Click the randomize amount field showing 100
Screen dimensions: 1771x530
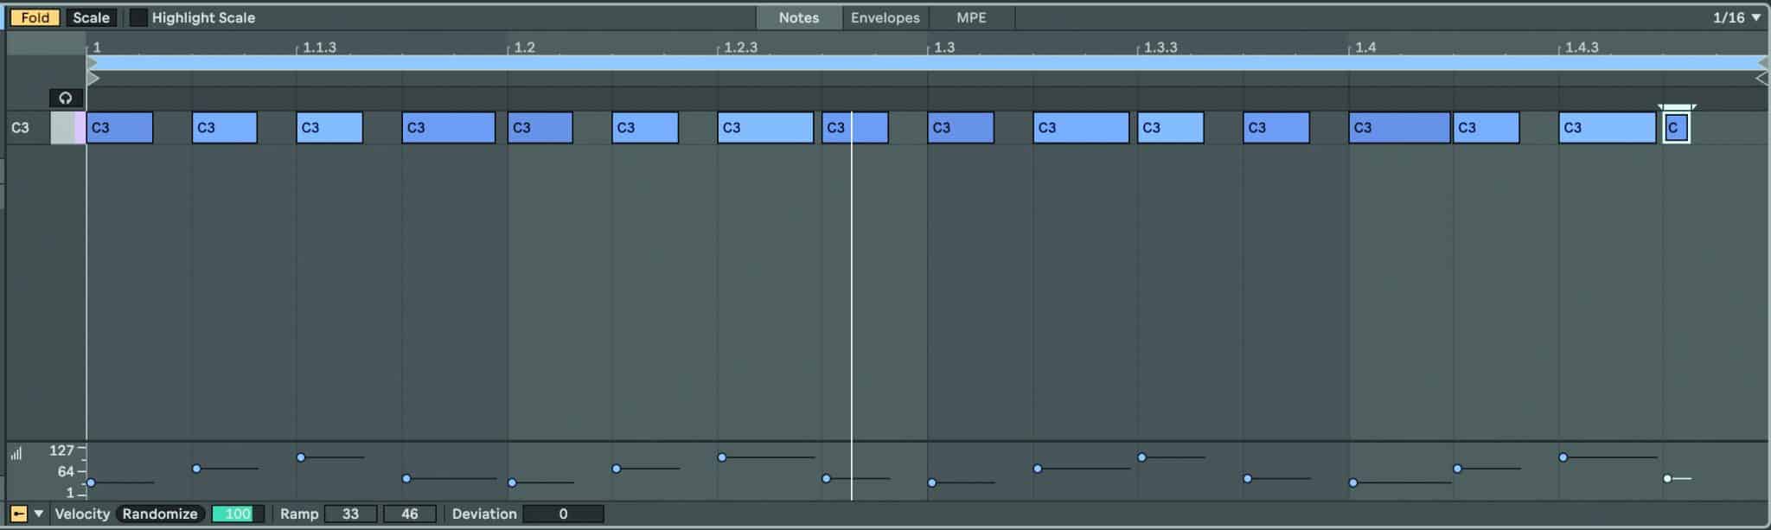point(238,514)
